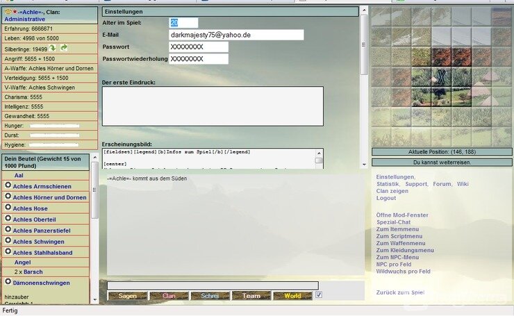Select the Aal item in Beutel
This screenshot has width=514, height=316.
coord(19,176)
